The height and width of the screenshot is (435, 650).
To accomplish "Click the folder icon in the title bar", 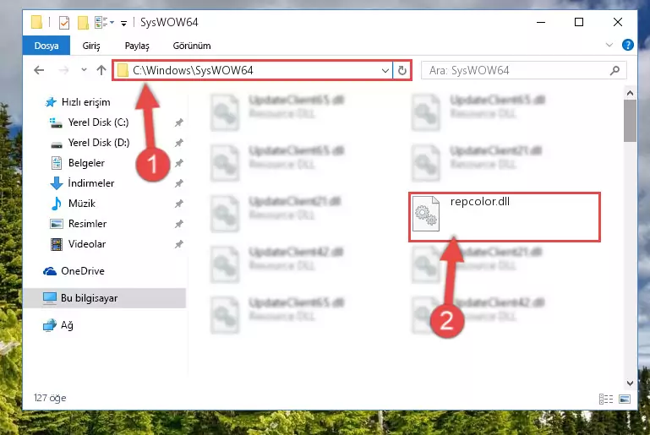I will (36, 22).
